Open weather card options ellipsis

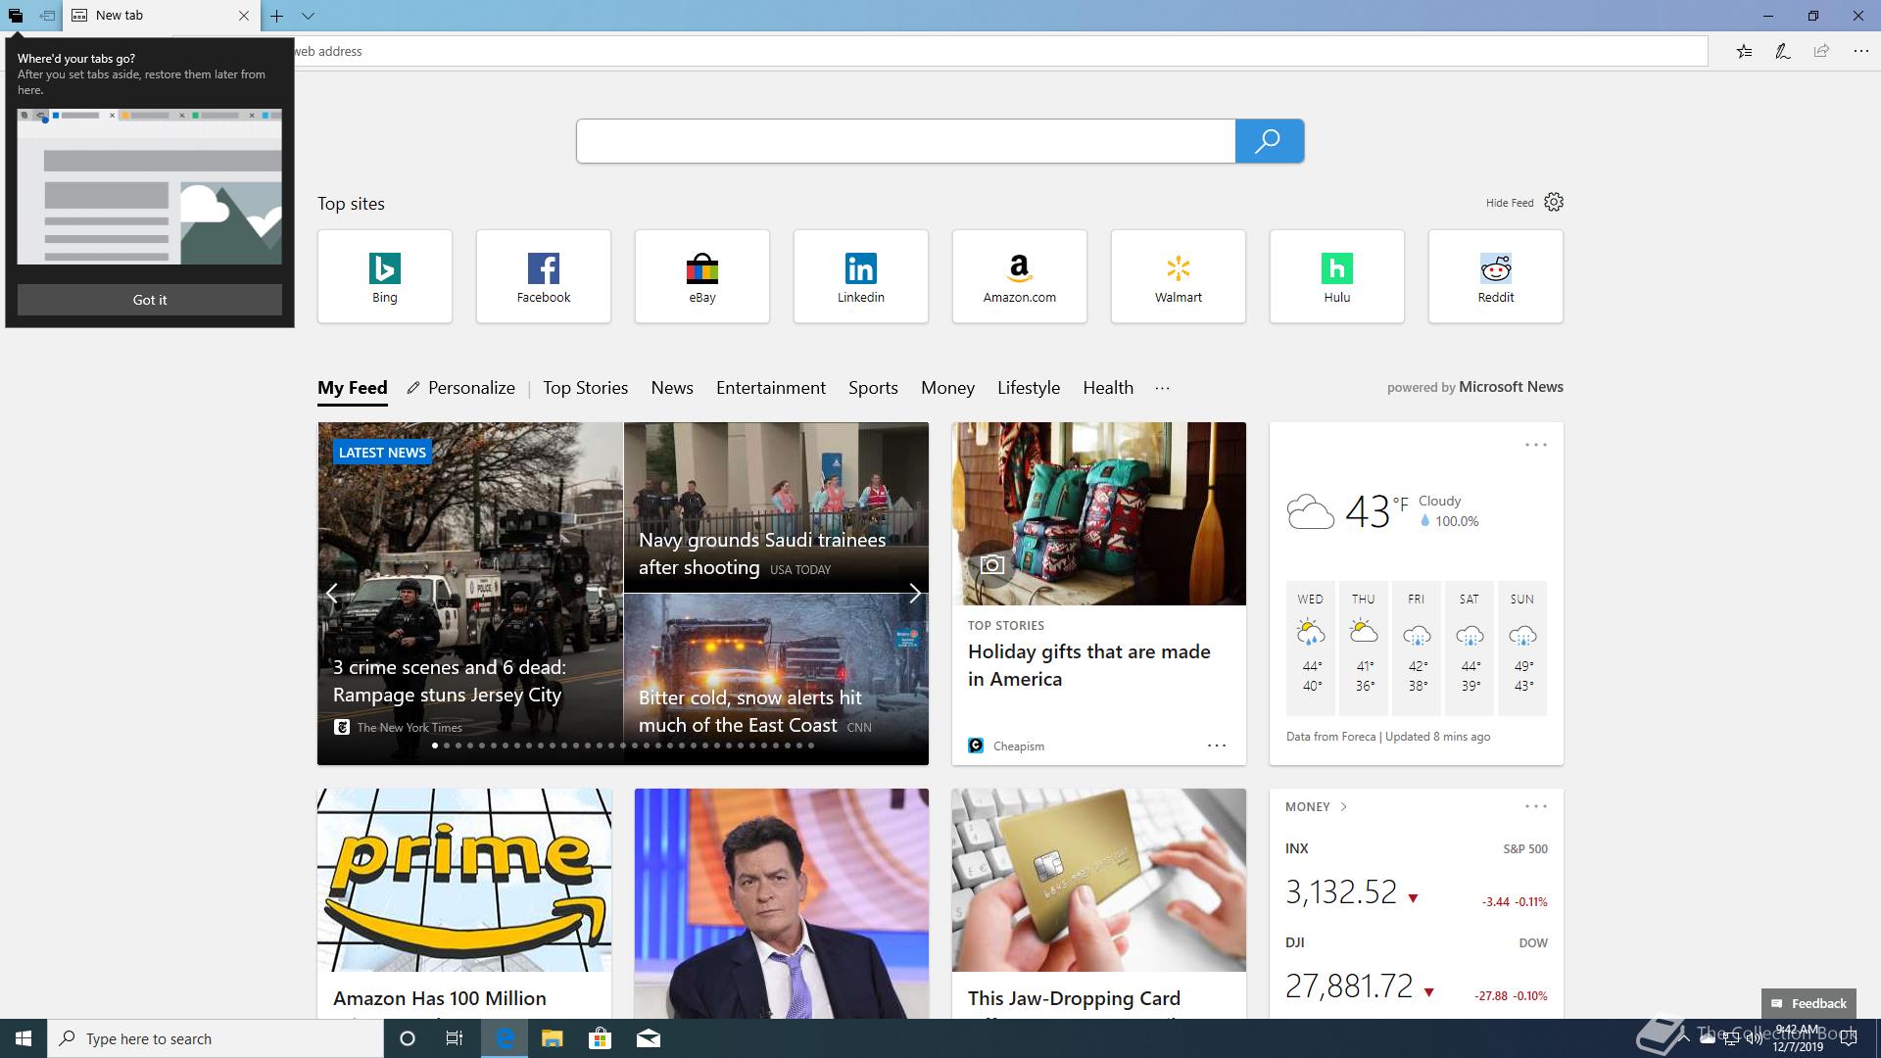click(x=1535, y=445)
